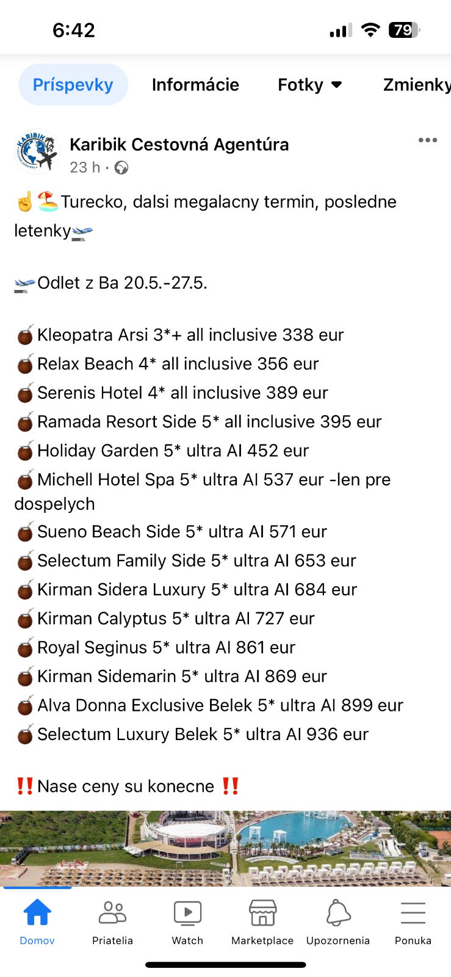This screenshot has height=977, width=451.
Task: Tap Karibik agency profile logo
Action: point(37,153)
